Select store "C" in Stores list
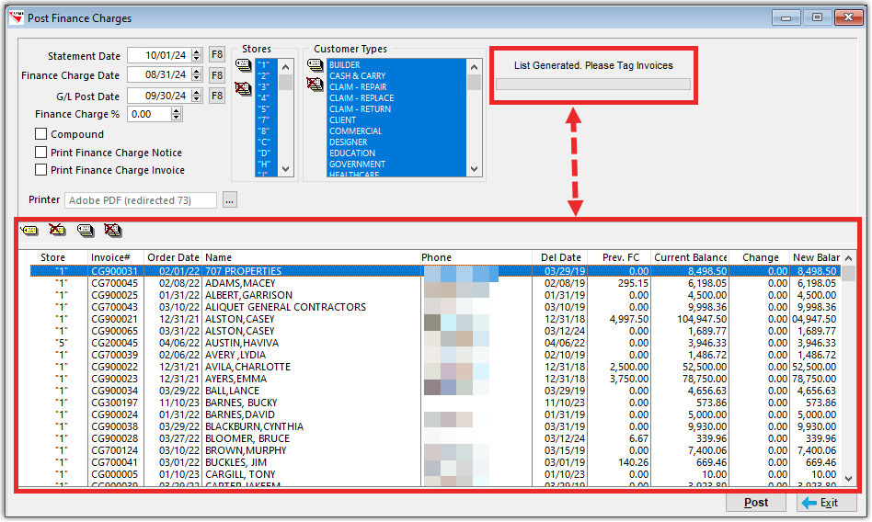Screen dimensions: 872x522 267,142
